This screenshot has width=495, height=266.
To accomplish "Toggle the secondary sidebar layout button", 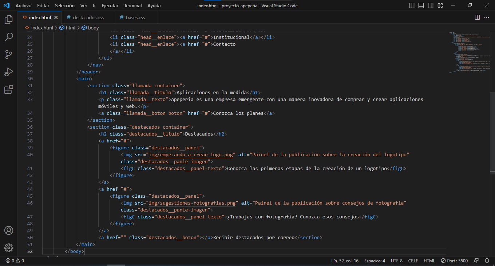I will (431, 5).
